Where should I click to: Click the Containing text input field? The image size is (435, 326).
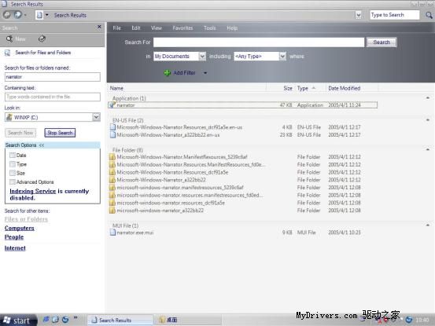pos(53,97)
